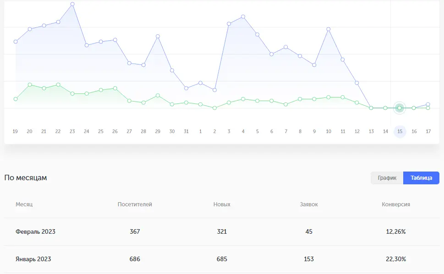Click the highest blue data point above day 23

[72, 4]
